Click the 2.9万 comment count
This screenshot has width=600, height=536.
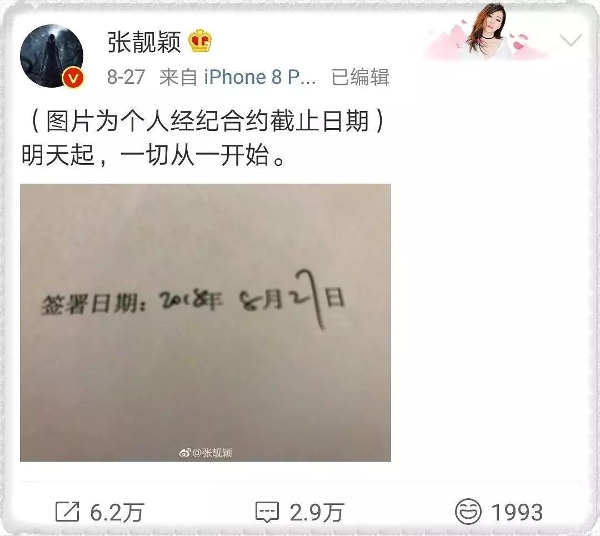317,512
